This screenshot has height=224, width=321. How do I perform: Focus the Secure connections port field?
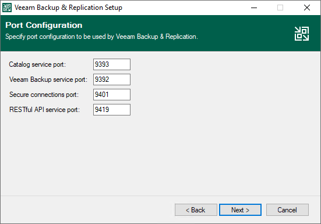(112, 95)
